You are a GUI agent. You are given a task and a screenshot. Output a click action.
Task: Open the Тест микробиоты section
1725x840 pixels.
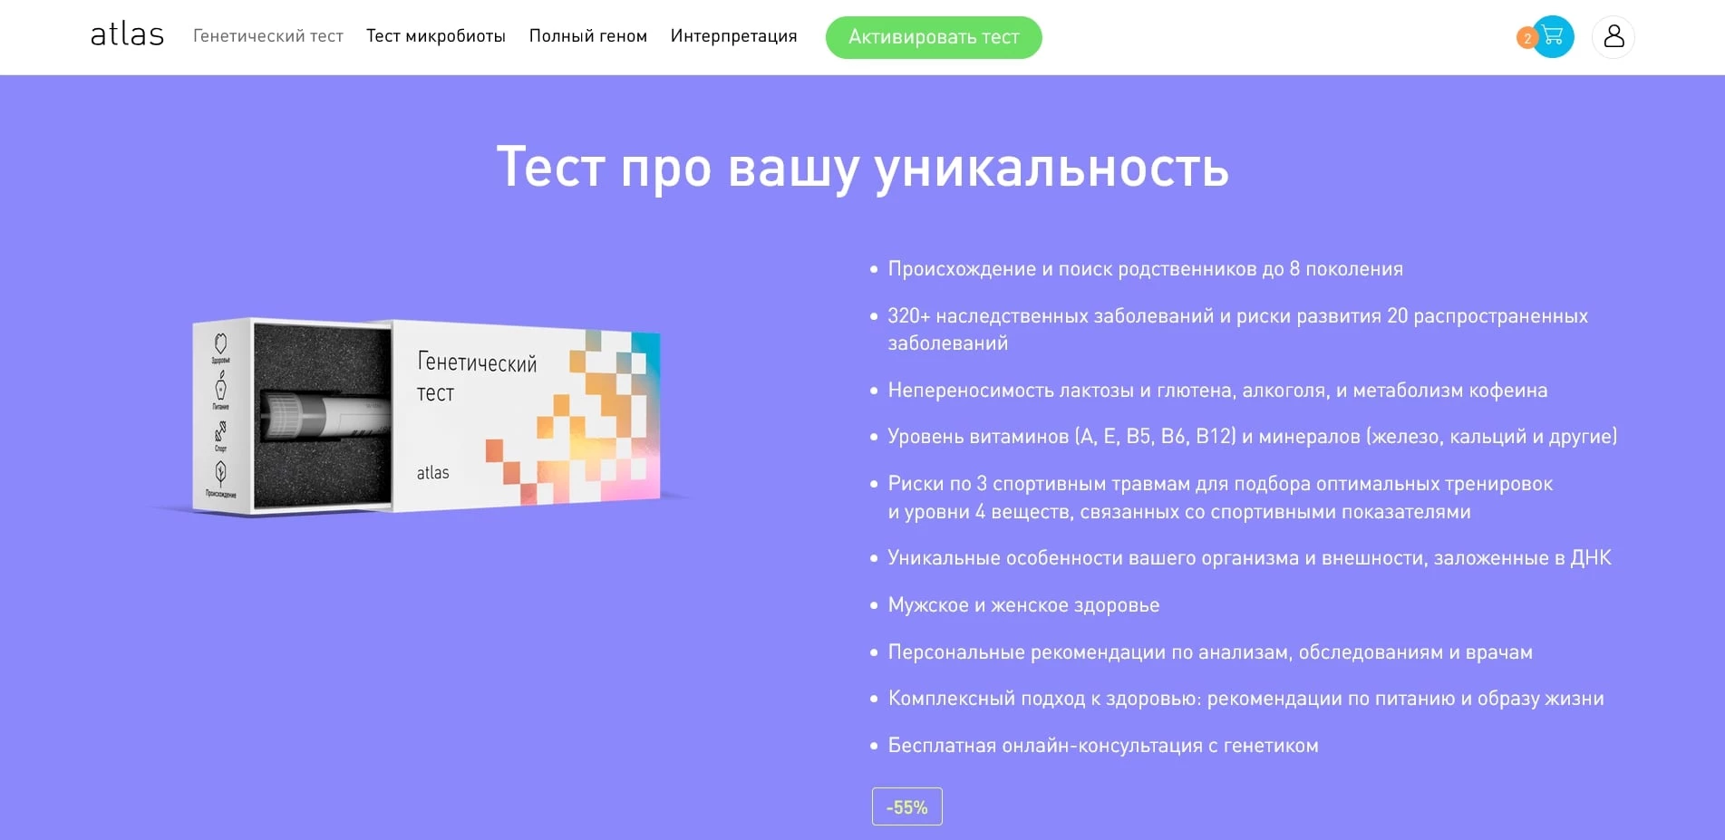point(436,36)
